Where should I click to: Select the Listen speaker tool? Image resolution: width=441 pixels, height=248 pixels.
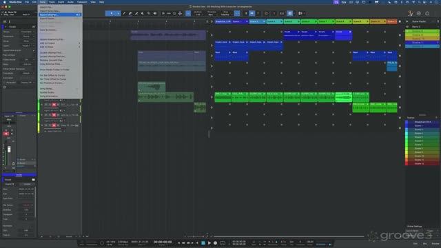[155, 13]
